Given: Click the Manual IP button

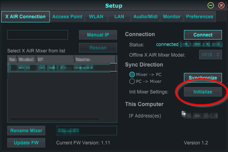Looking at the screenshot, I should click(98, 35).
